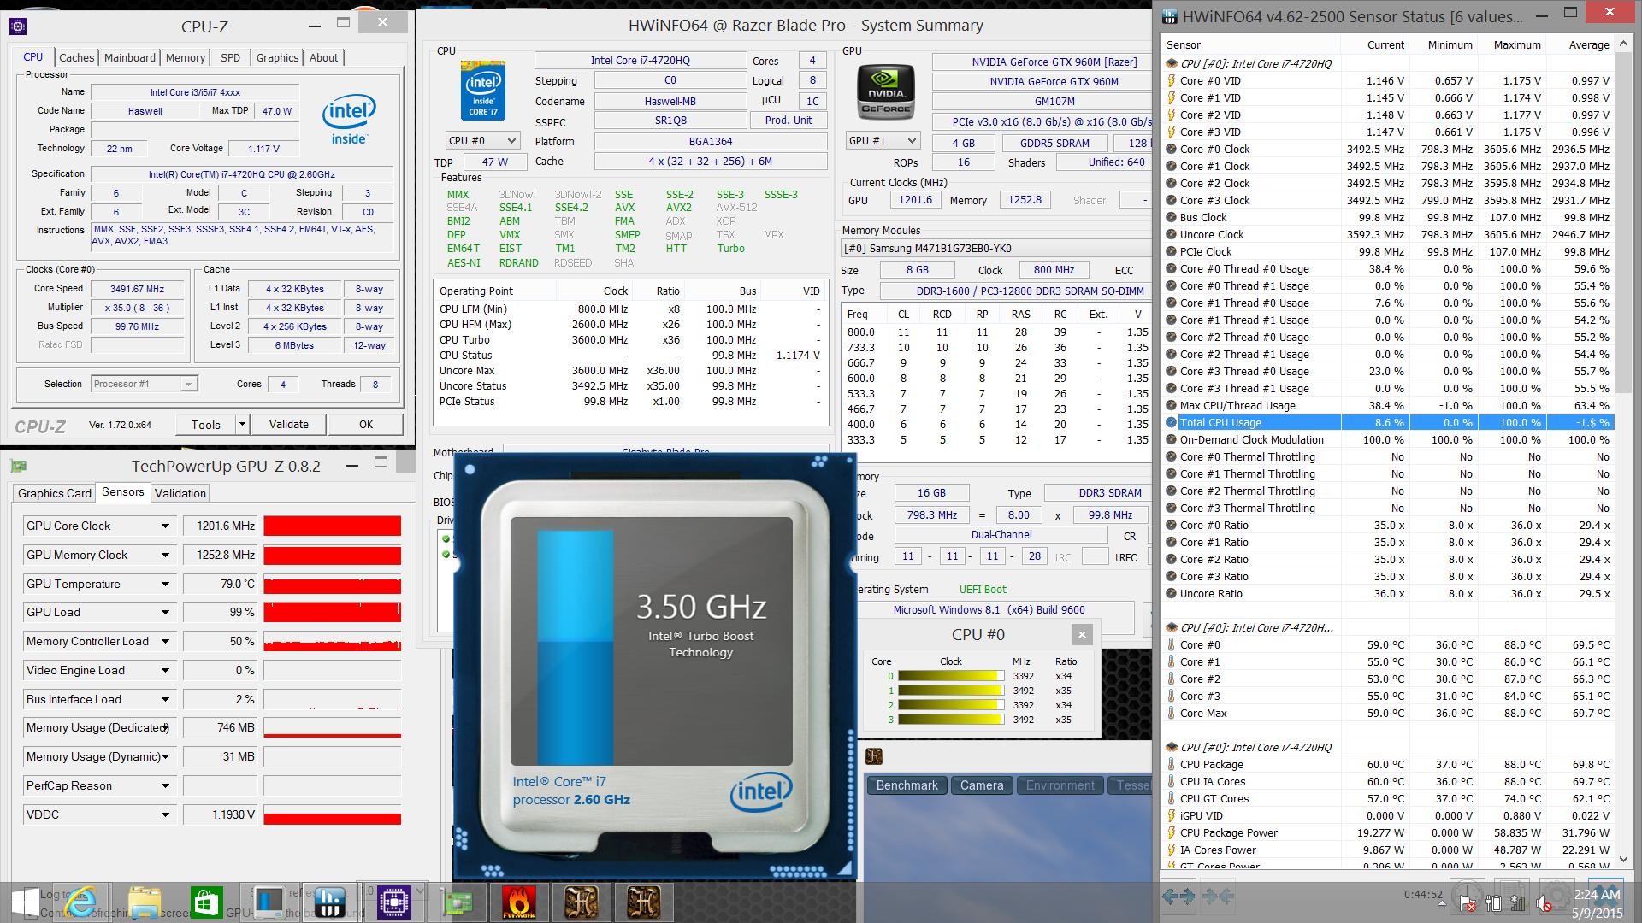Switch to the Caches tab in CPU-Z
The height and width of the screenshot is (923, 1642).
pos(76,57)
